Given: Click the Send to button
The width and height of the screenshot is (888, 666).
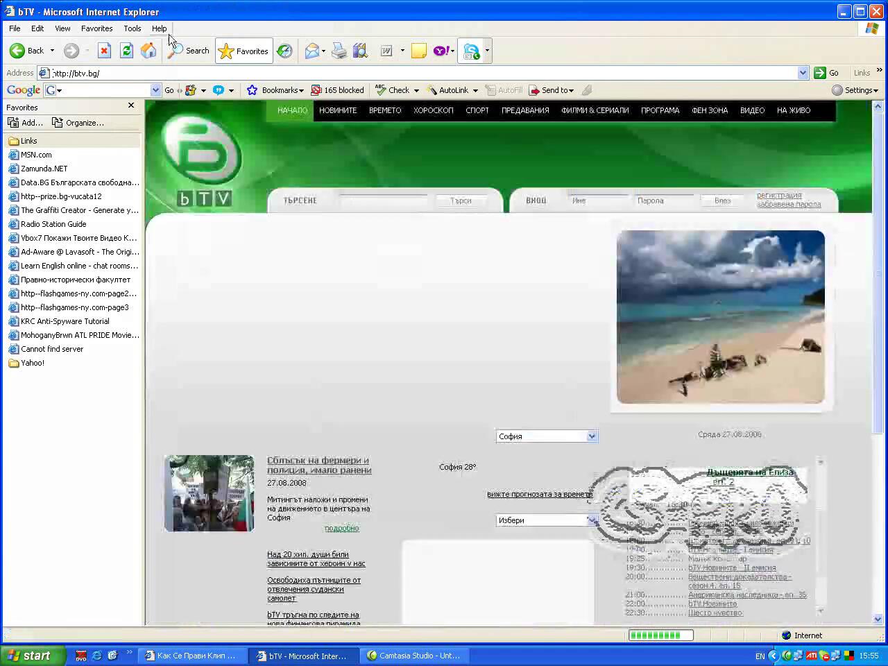Looking at the screenshot, I should coord(552,90).
